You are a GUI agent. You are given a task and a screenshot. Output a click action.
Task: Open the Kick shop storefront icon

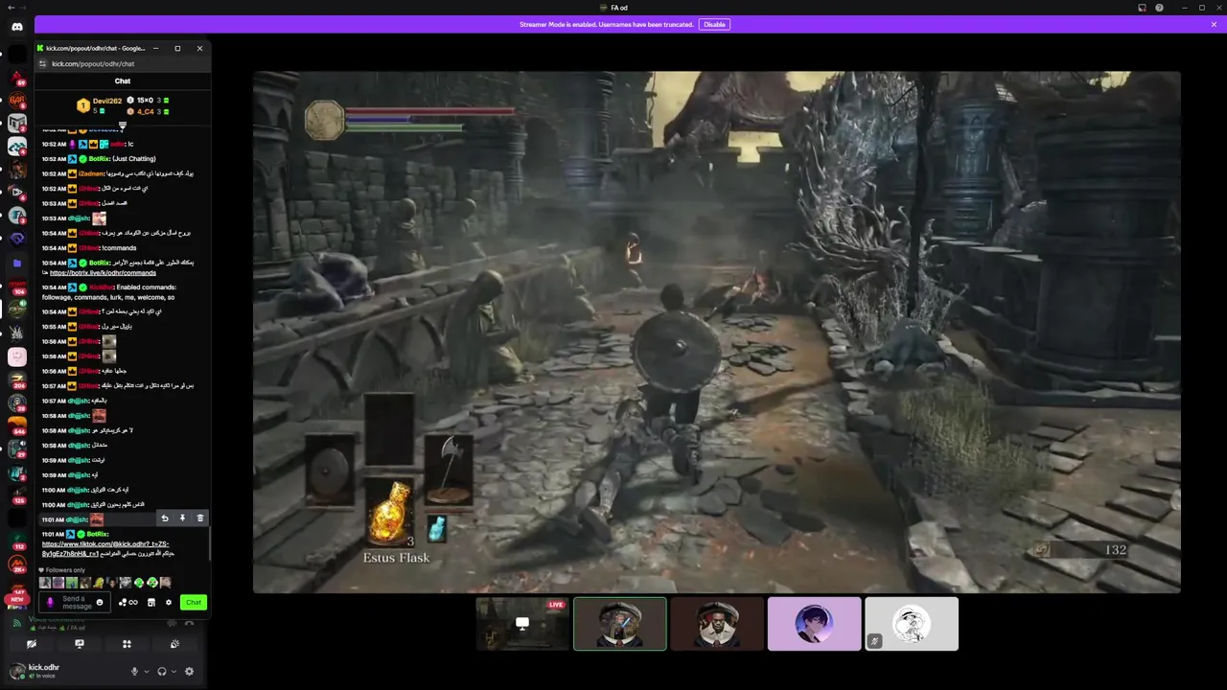pyautogui.click(x=150, y=603)
